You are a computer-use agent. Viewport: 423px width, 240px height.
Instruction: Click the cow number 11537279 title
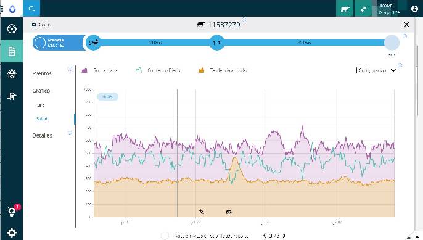point(224,25)
